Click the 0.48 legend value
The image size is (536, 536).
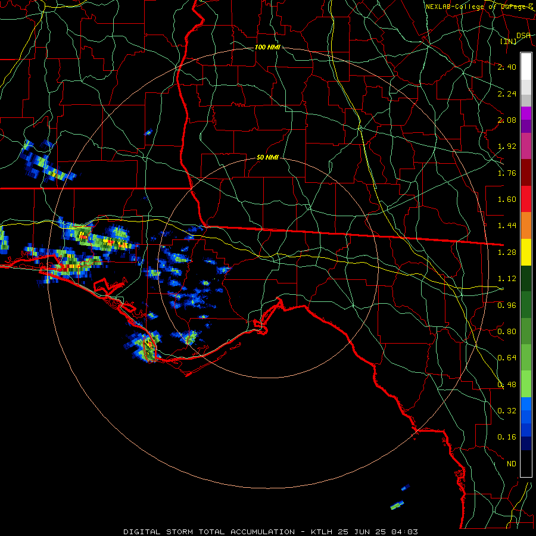click(x=507, y=385)
